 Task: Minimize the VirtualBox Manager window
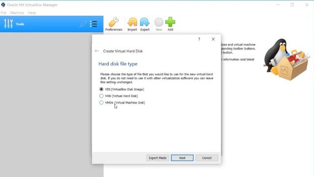pyautogui.click(x=278, y=5)
